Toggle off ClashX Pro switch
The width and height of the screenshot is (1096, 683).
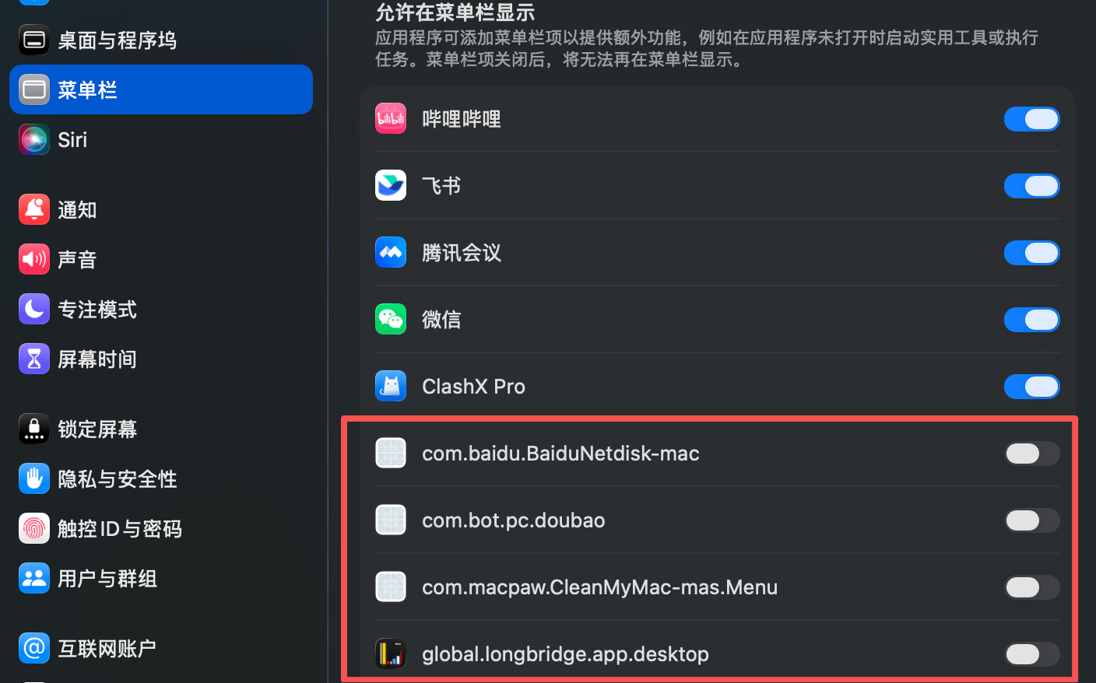tap(1032, 387)
